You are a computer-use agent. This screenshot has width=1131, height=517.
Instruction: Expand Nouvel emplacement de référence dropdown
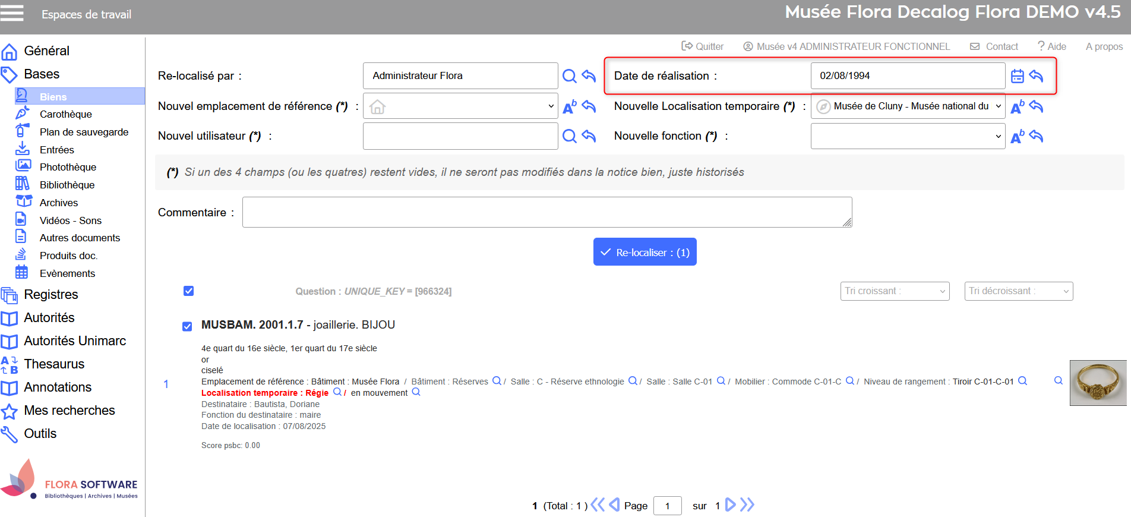(460, 106)
